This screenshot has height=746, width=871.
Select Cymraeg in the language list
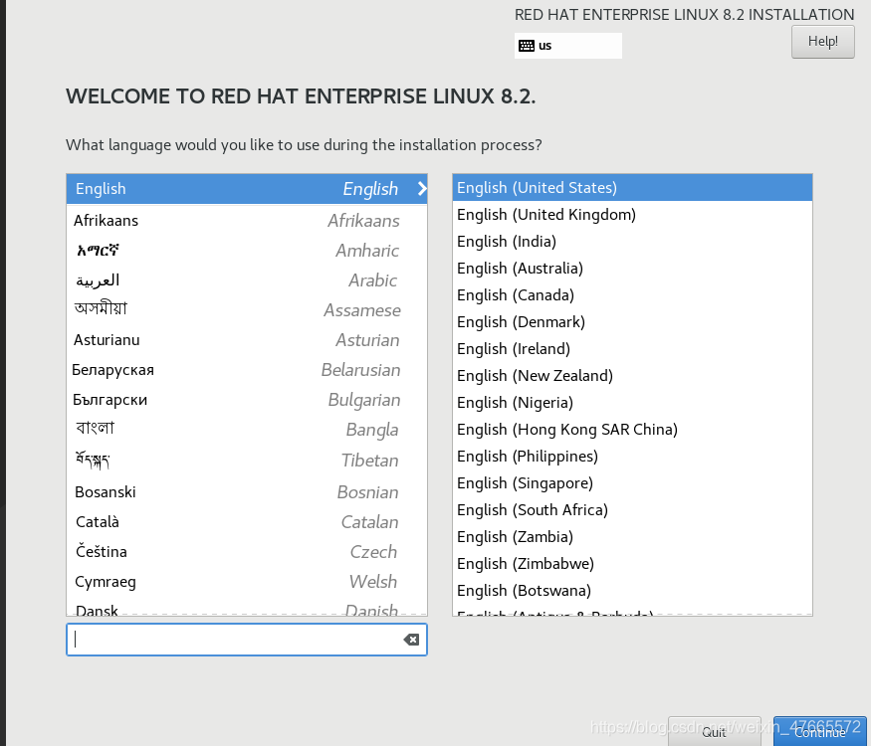pos(247,582)
